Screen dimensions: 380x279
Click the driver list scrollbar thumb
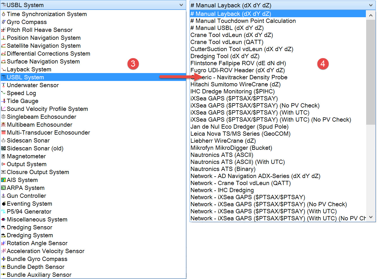click(371, 72)
